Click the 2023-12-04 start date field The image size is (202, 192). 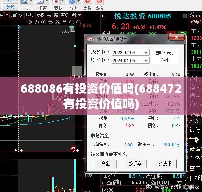(130, 53)
